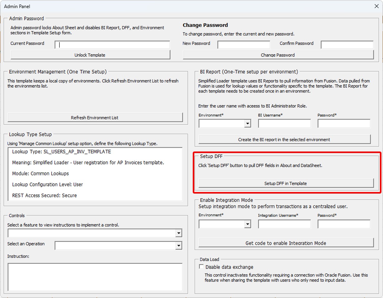Click the New Password input field
Image resolution: width=383 pixels, height=298 pixels.
pos(244,45)
